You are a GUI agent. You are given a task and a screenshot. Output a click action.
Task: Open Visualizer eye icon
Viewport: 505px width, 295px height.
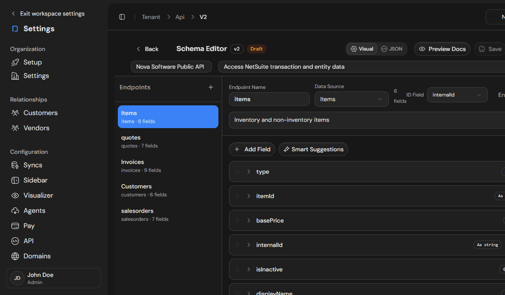point(15,196)
